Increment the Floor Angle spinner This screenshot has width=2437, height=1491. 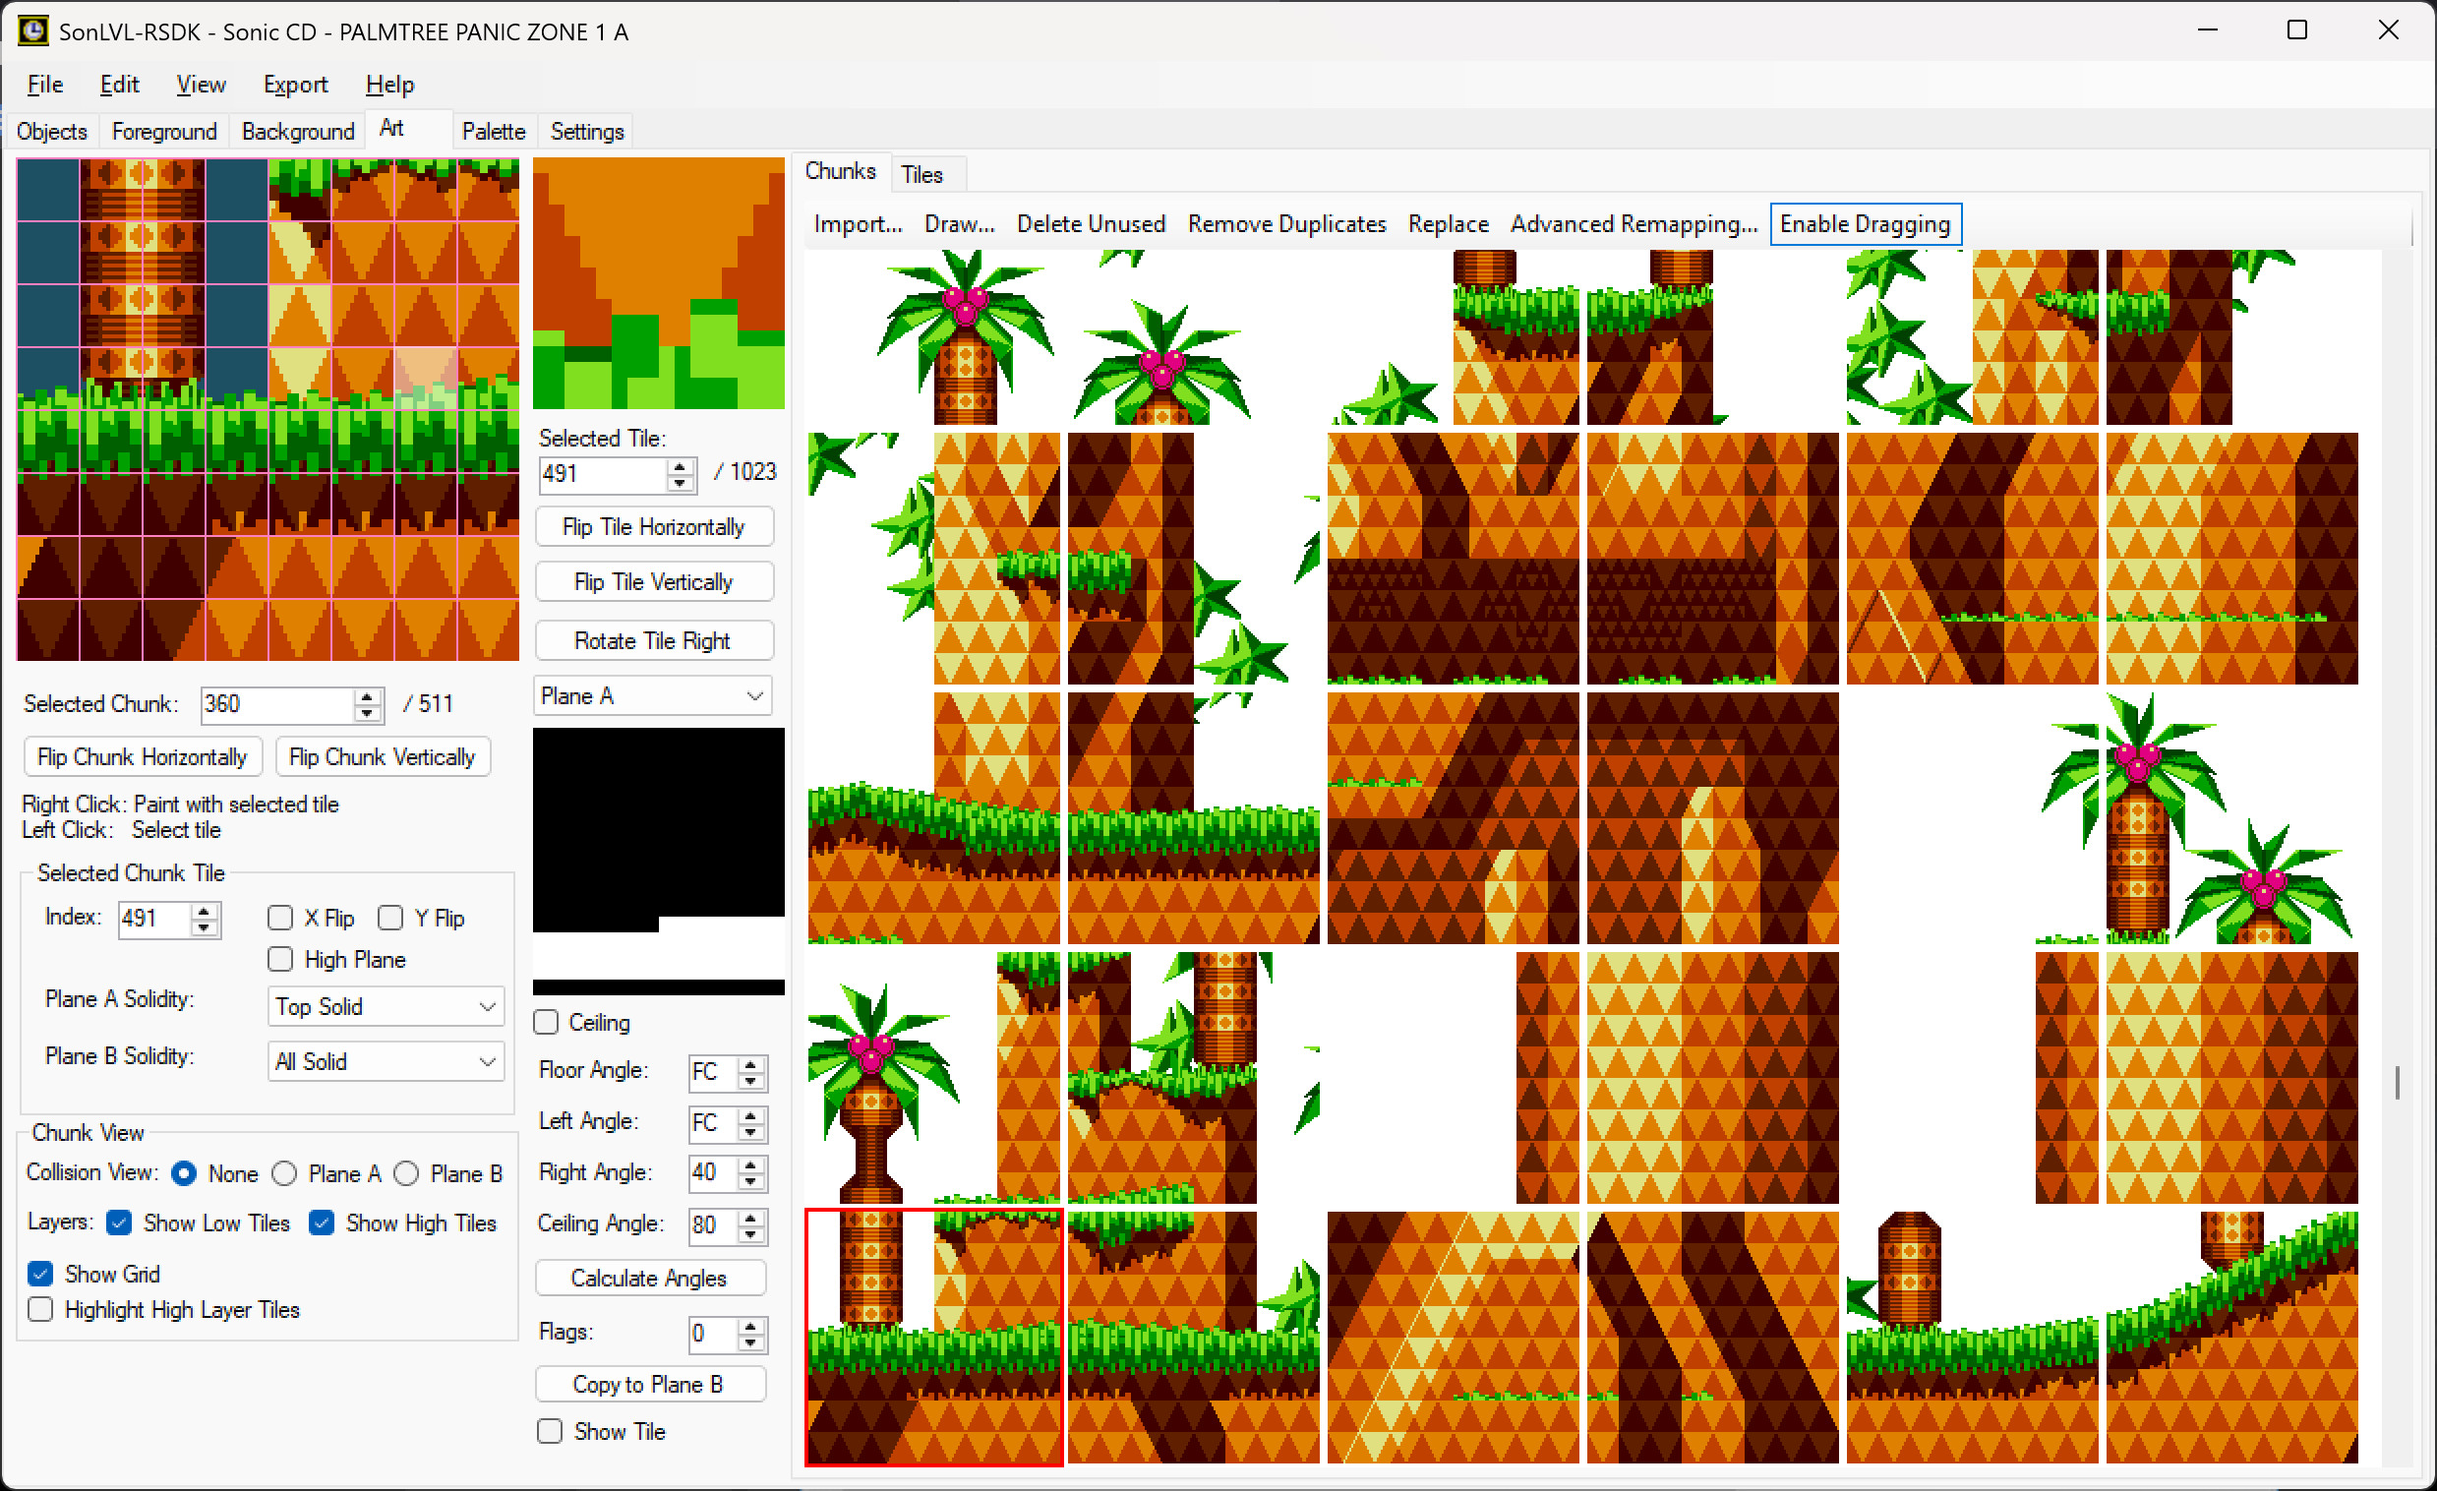click(751, 1064)
